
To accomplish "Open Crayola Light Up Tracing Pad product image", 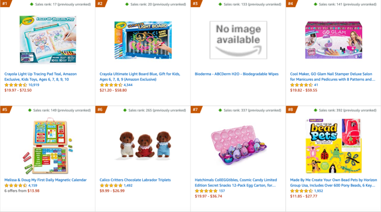I will point(48,40).
